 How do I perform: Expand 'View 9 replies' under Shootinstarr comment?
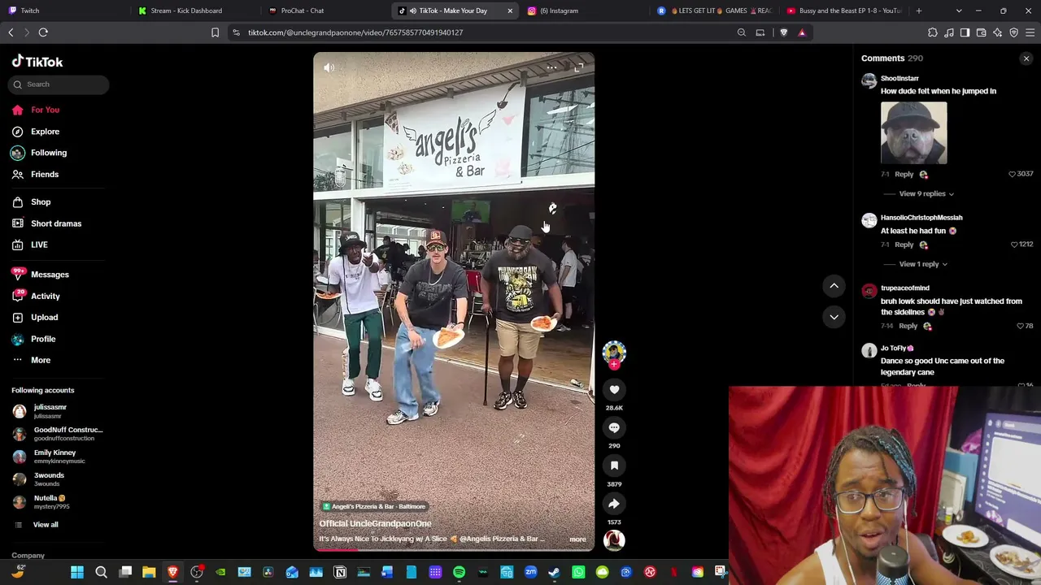(926, 194)
